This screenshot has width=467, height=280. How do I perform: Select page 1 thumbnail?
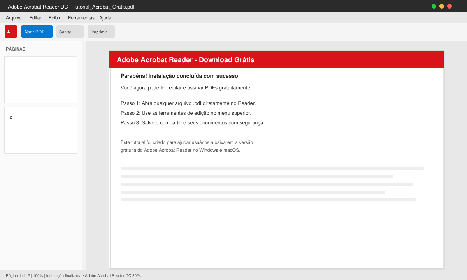41,80
